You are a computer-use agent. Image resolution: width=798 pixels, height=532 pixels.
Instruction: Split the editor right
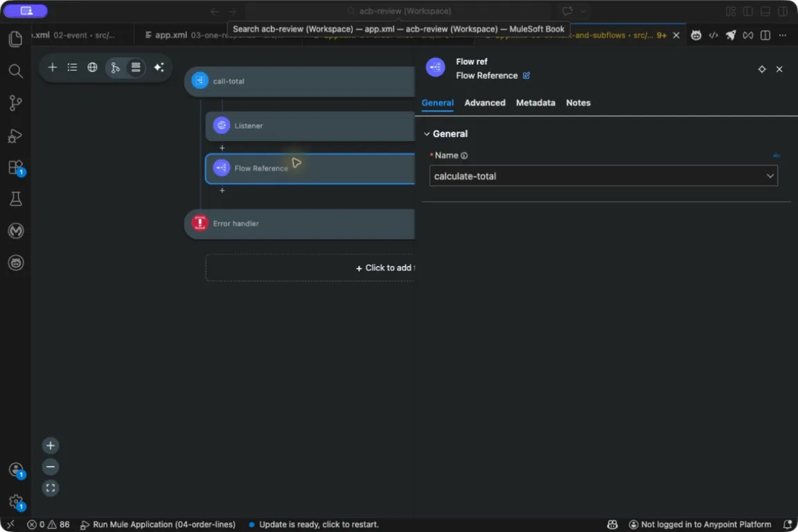(x=765, y=35)
